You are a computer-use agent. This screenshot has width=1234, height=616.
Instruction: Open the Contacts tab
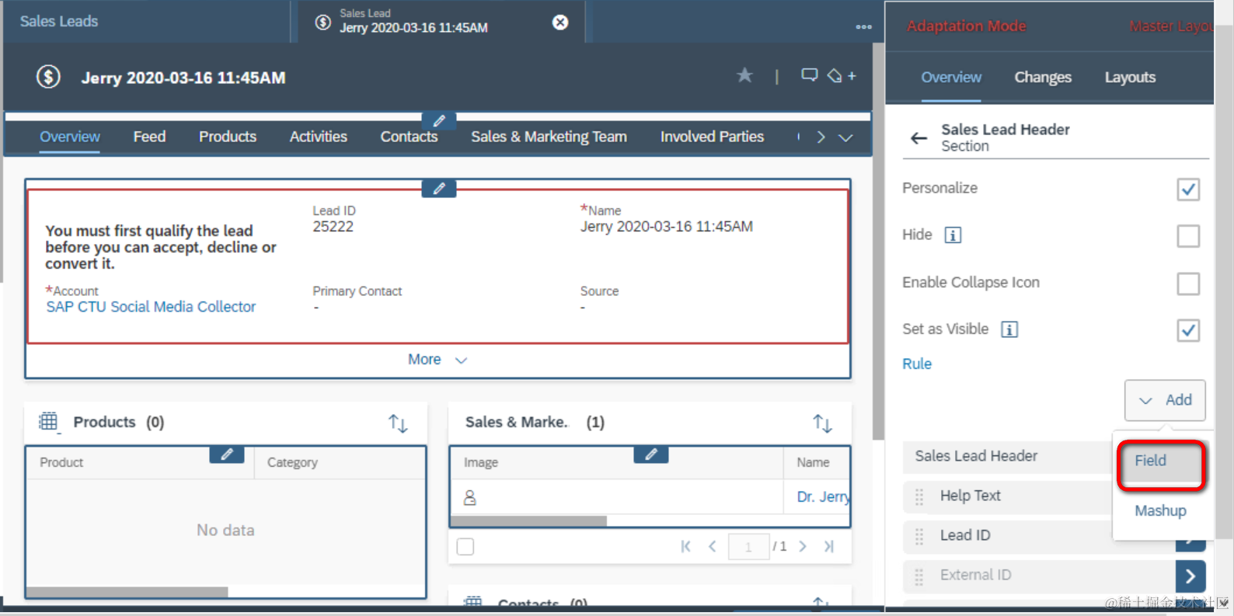pyautogui.click(x=409, y=137)
